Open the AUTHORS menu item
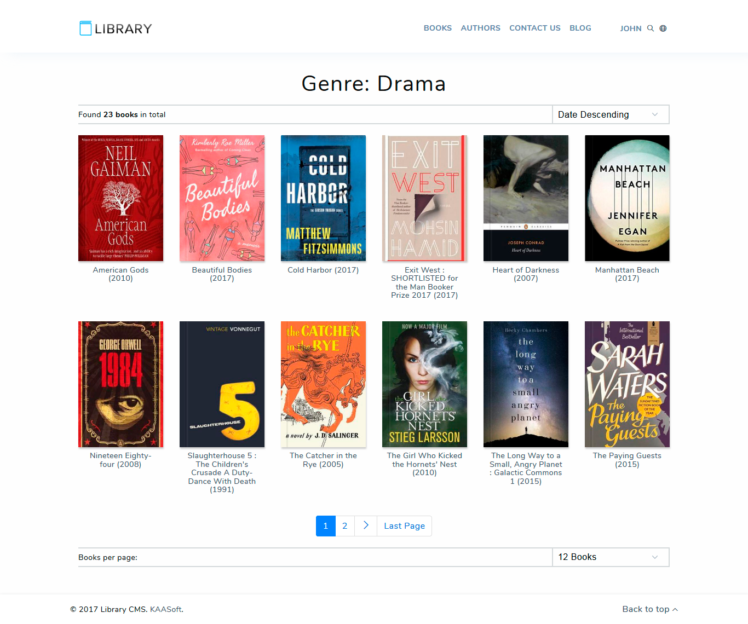 480,28
